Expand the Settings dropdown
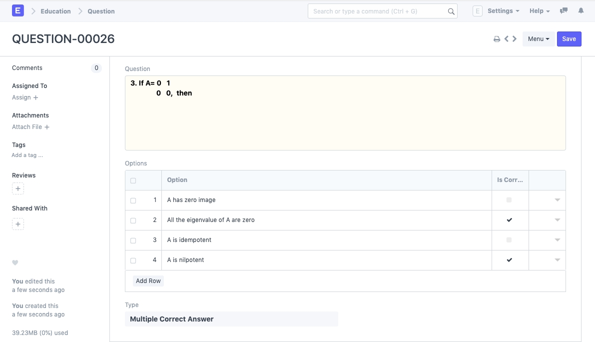 pos(503,11)
